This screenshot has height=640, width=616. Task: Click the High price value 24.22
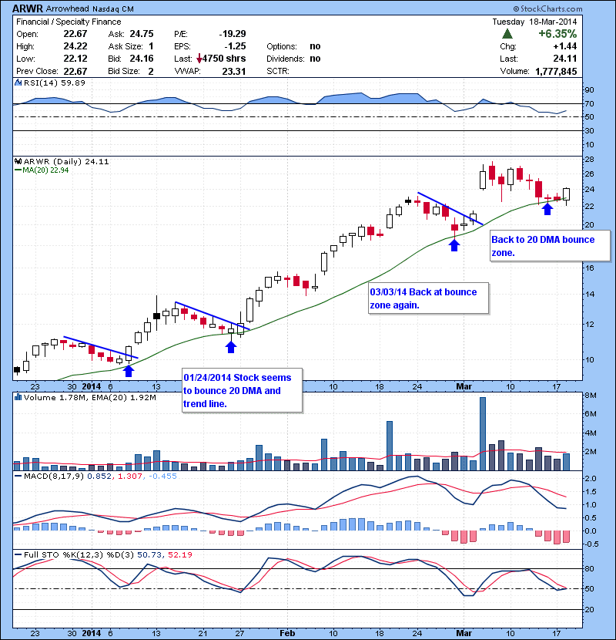pyautogui.click(x=75, y=46)
